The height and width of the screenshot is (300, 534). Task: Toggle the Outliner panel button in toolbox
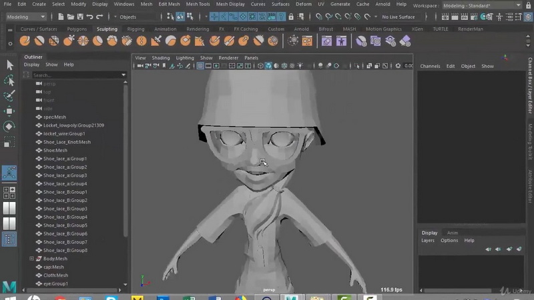9,239
